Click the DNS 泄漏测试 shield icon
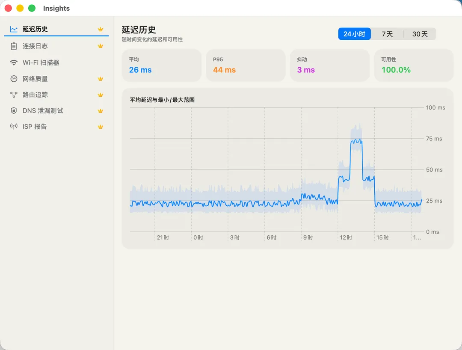 coord(14,110)
